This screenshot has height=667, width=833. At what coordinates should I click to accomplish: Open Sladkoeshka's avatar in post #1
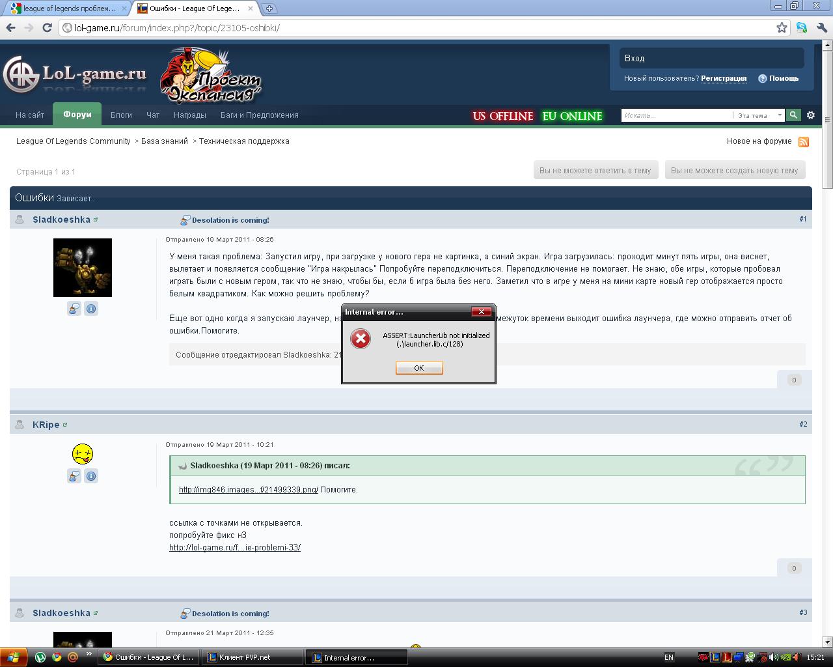83,268
